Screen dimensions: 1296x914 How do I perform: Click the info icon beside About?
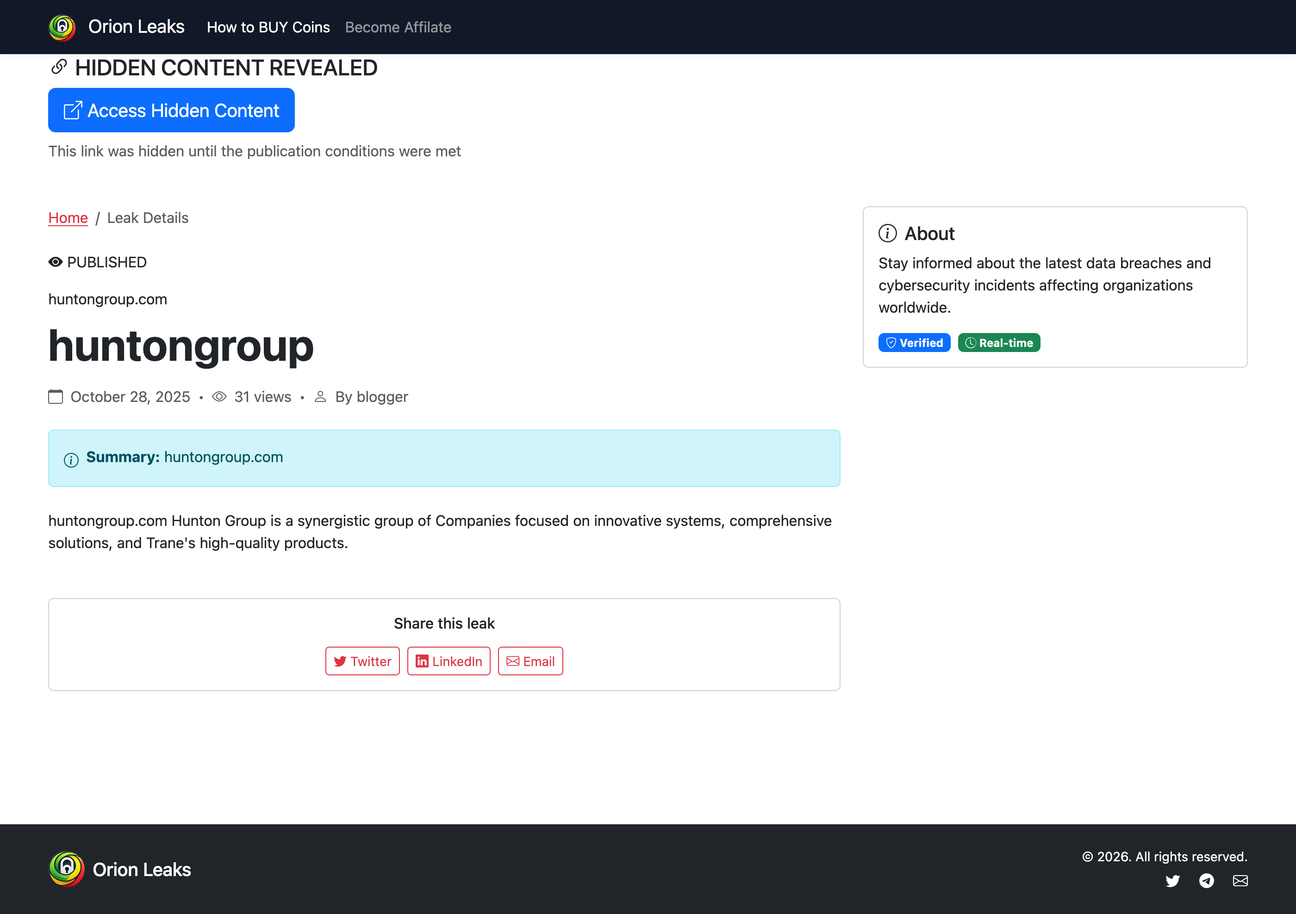point(887,233)
